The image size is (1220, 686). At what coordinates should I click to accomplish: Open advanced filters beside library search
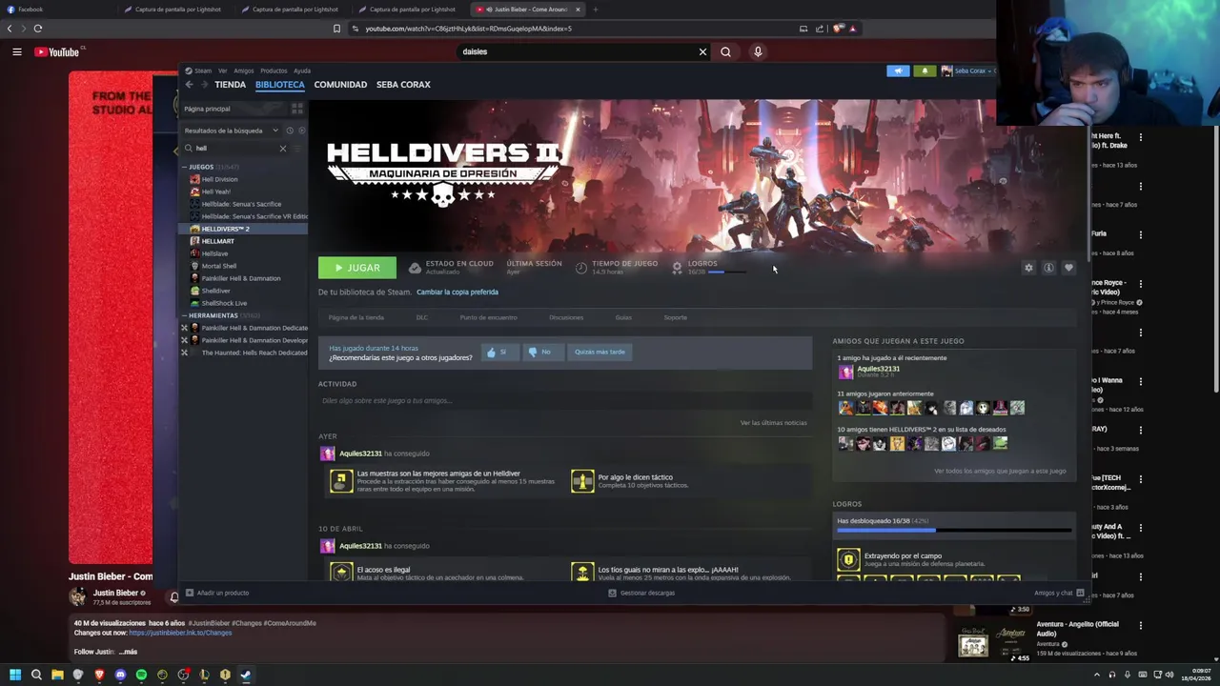click(297, 149)
